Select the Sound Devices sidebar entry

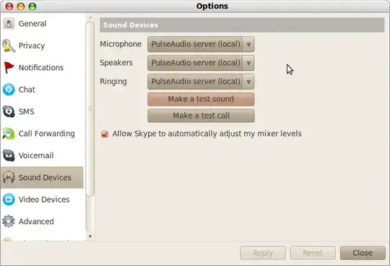point(42,177)
